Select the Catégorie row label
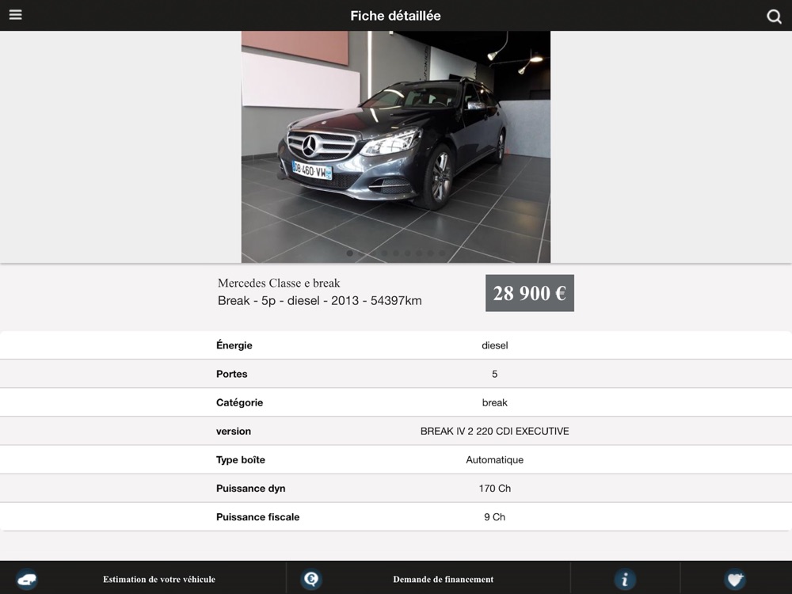Viewport: 792px width, 594px height. click(239, 402)
